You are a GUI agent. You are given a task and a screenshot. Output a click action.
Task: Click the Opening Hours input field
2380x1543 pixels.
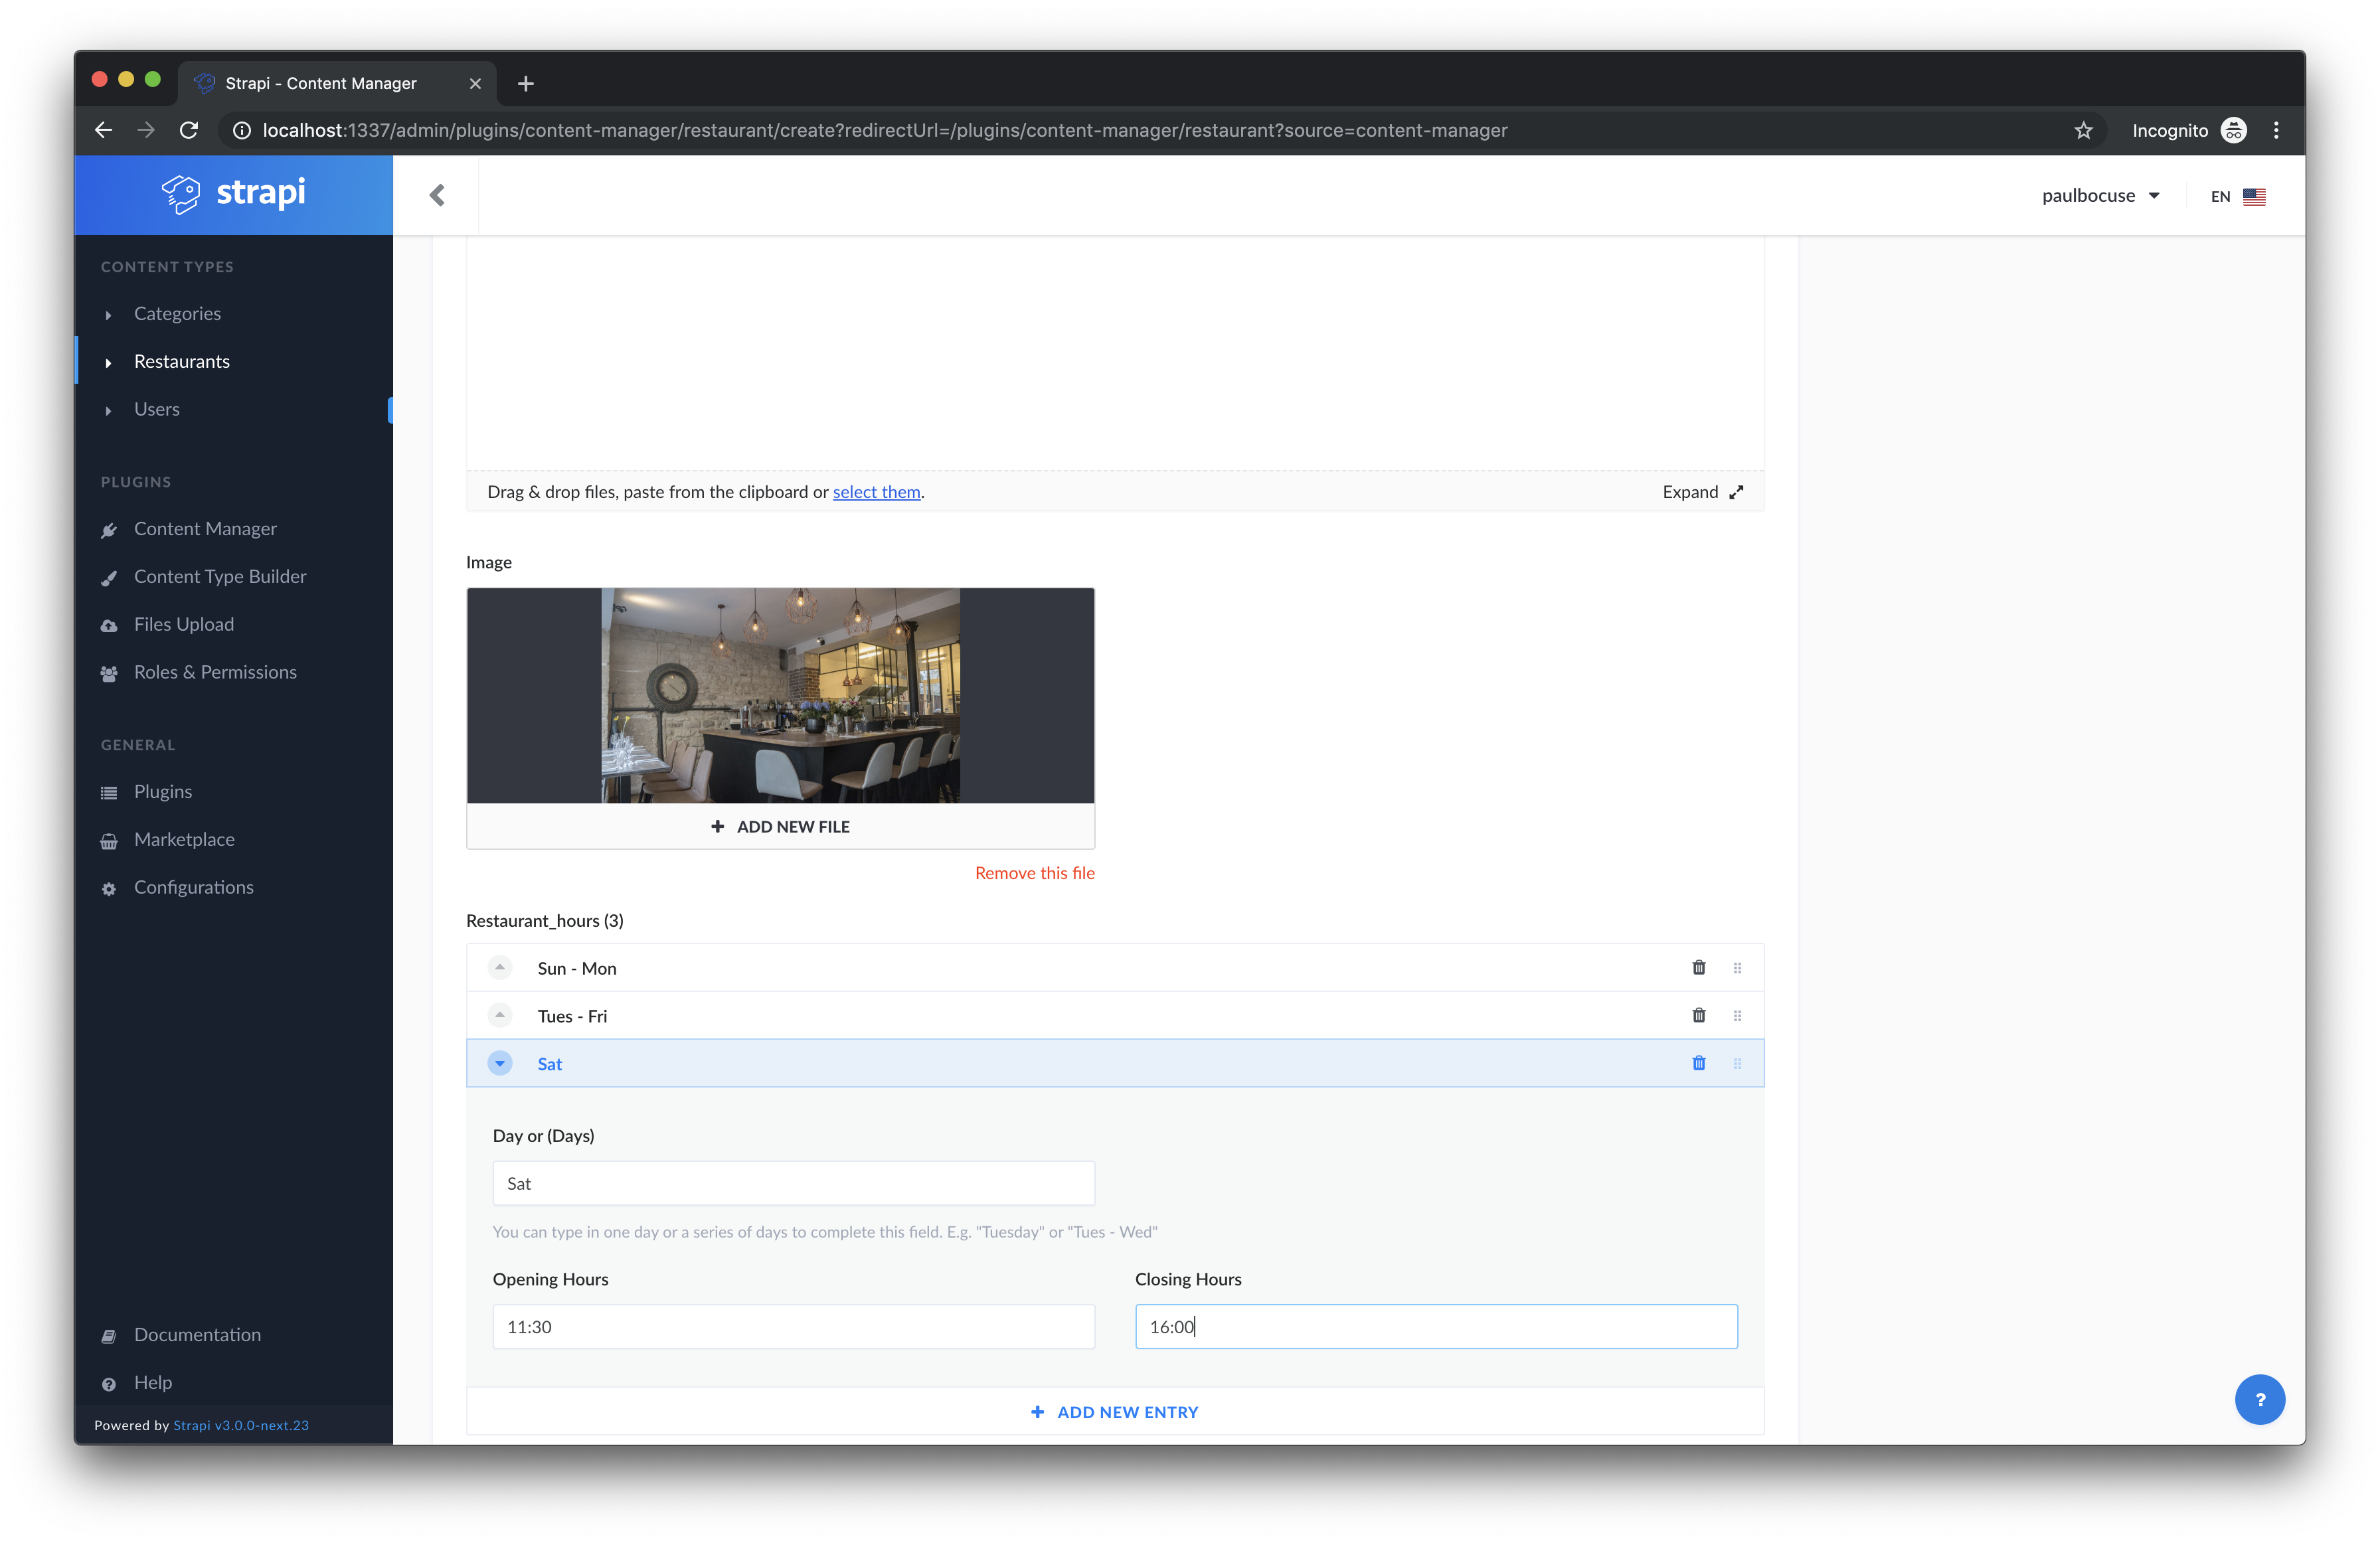tap(793, 1326)
